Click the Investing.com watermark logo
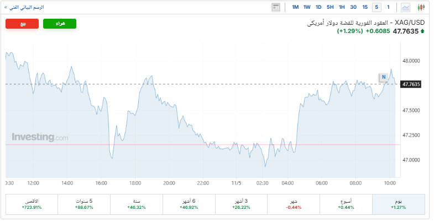This screenshot has height=222, width=434. coord(40,137)
